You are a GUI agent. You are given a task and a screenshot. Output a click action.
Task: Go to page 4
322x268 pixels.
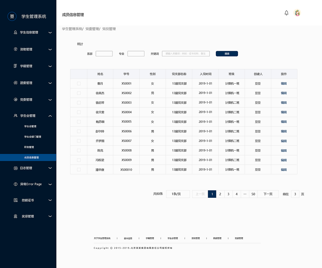236,194
